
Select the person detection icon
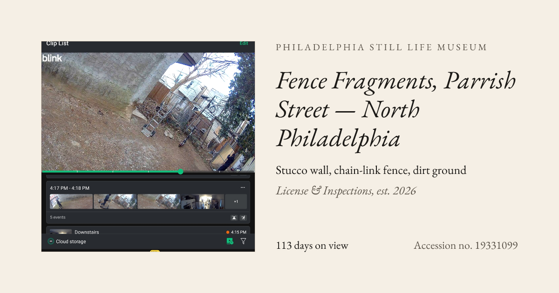pyautogui.click(x=234, y=218)
